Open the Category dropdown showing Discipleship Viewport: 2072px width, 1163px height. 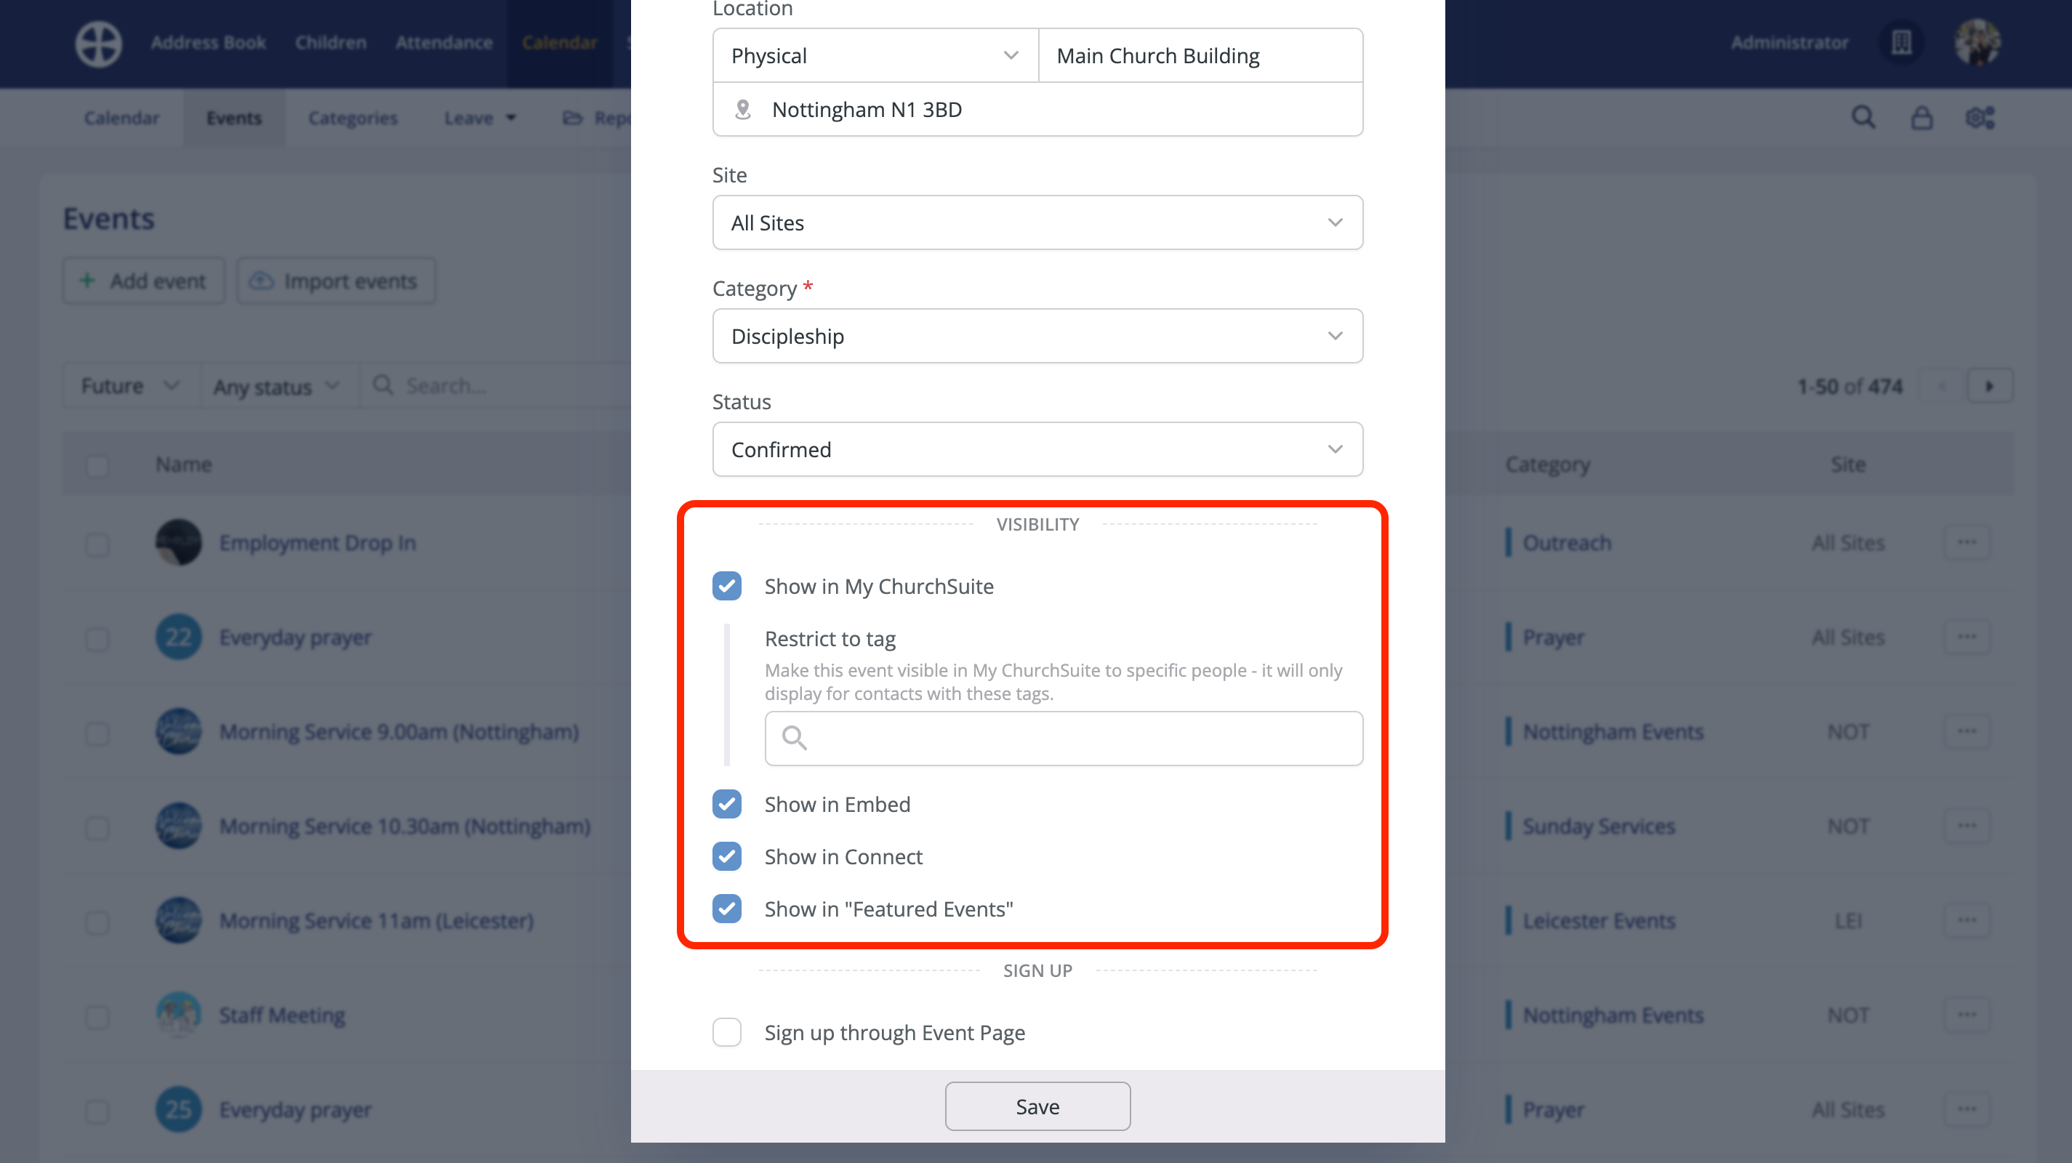(1037, 335)
